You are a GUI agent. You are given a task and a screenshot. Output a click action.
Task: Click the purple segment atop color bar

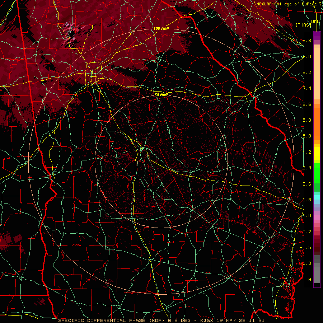click(317, 36)
